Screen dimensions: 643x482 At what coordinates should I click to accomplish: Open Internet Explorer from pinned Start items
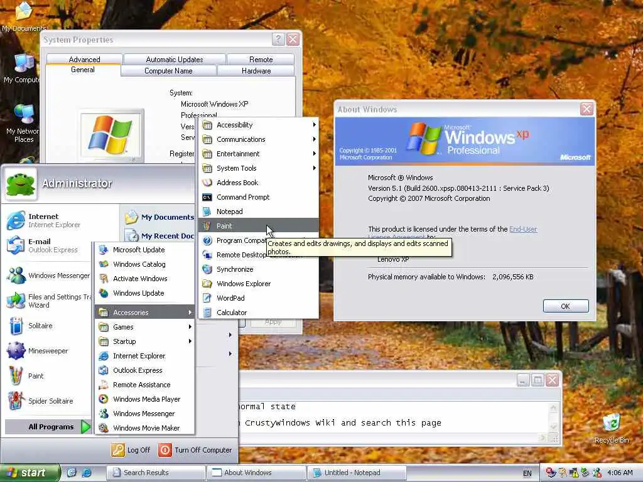click(47, 220)
